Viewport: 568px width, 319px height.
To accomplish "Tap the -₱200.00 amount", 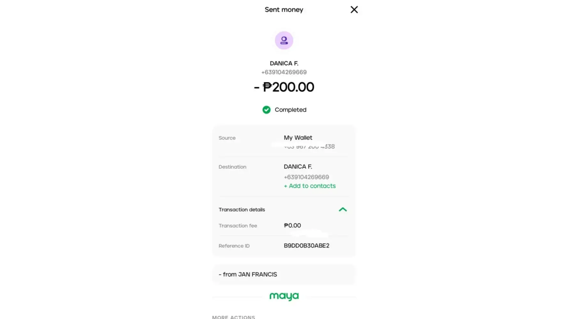I will pos(284,87).
